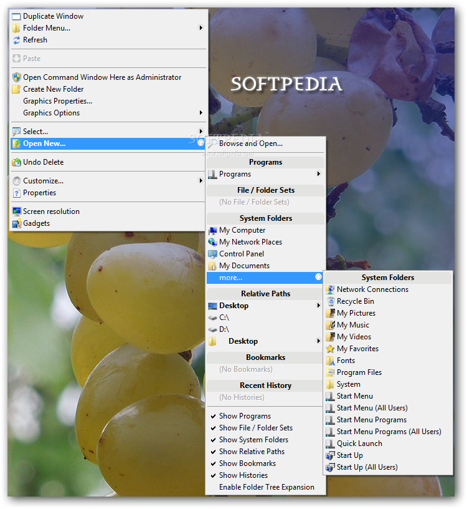Click the Fonts folder icon
Image resolution: width=467 pixels, height=509 pixels.
[330, 361]
